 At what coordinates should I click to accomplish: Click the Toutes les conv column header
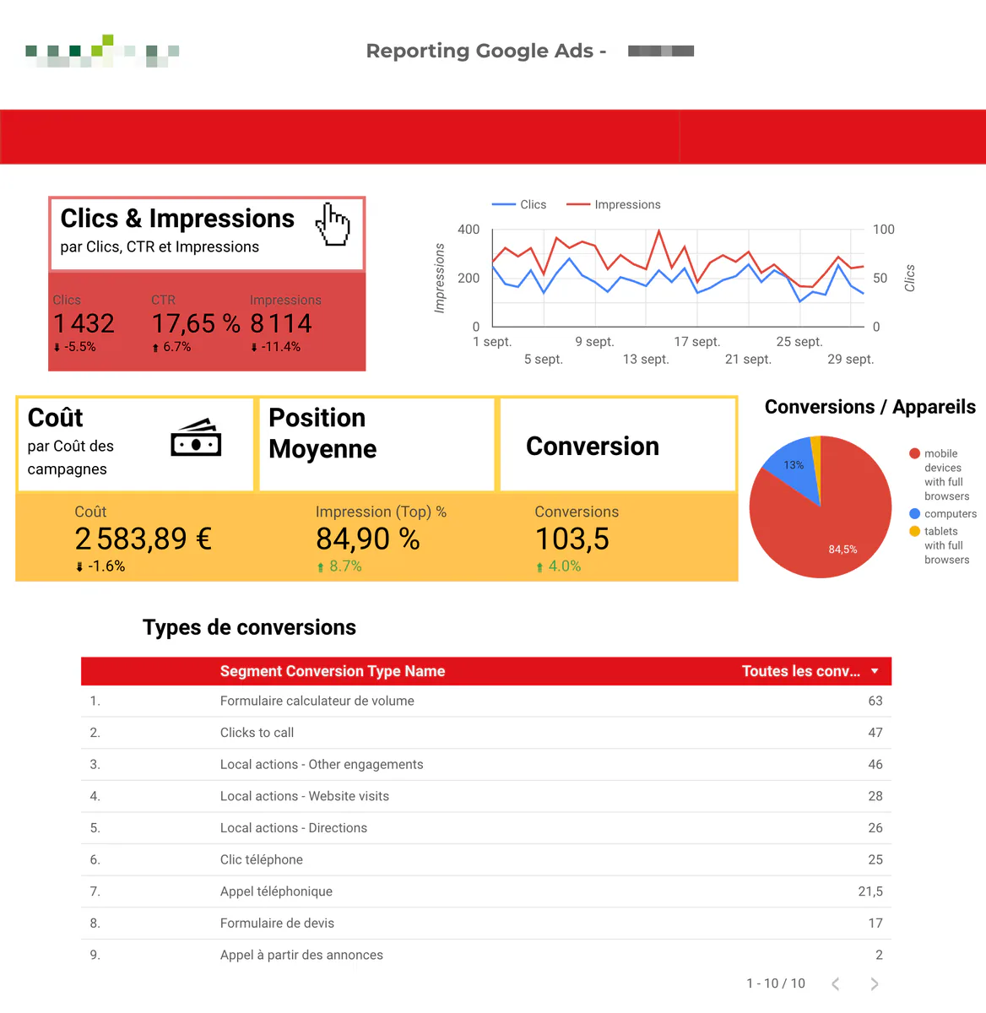click(x=801, y=671)
